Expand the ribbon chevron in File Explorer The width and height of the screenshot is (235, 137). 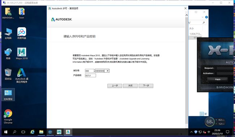202,17
